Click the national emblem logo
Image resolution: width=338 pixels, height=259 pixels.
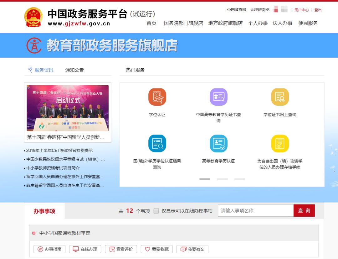coord(33,17)
